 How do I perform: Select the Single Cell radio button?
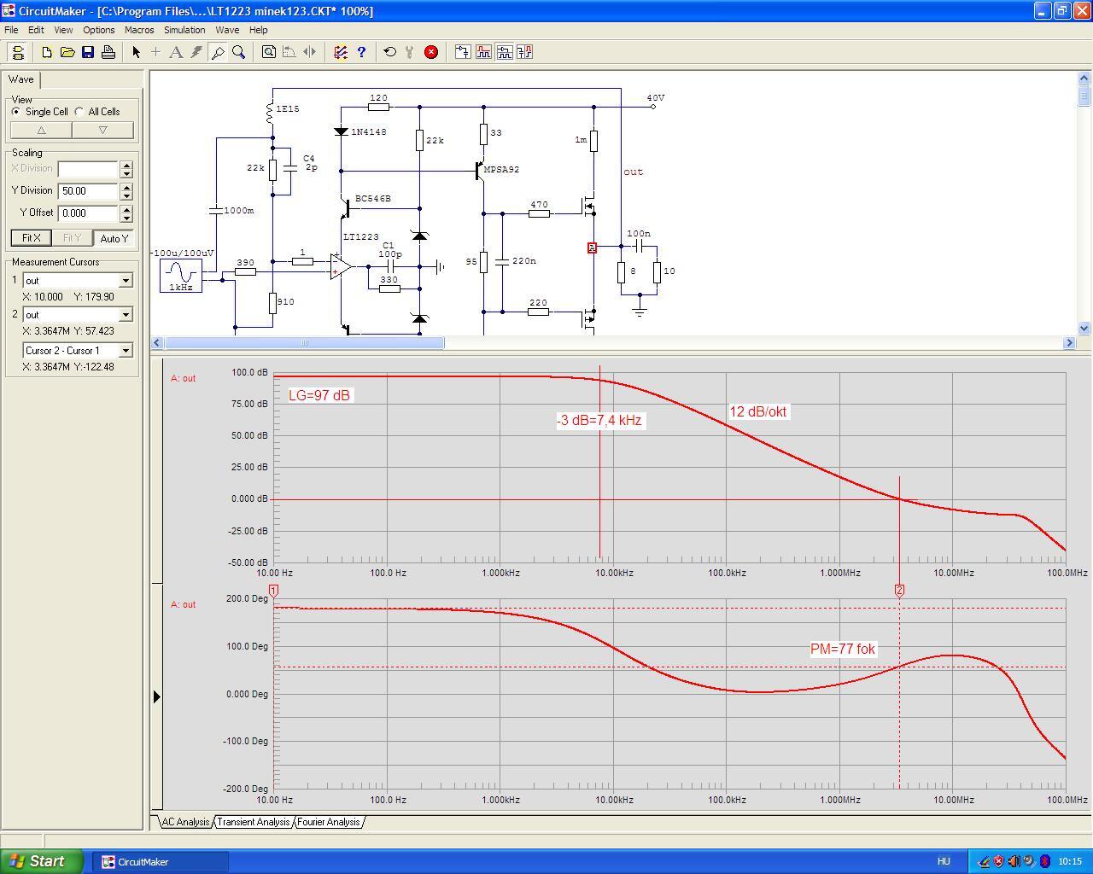point(16,112)
